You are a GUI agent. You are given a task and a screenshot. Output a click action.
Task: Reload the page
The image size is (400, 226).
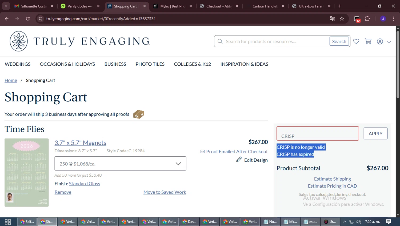tap(28, 19)
